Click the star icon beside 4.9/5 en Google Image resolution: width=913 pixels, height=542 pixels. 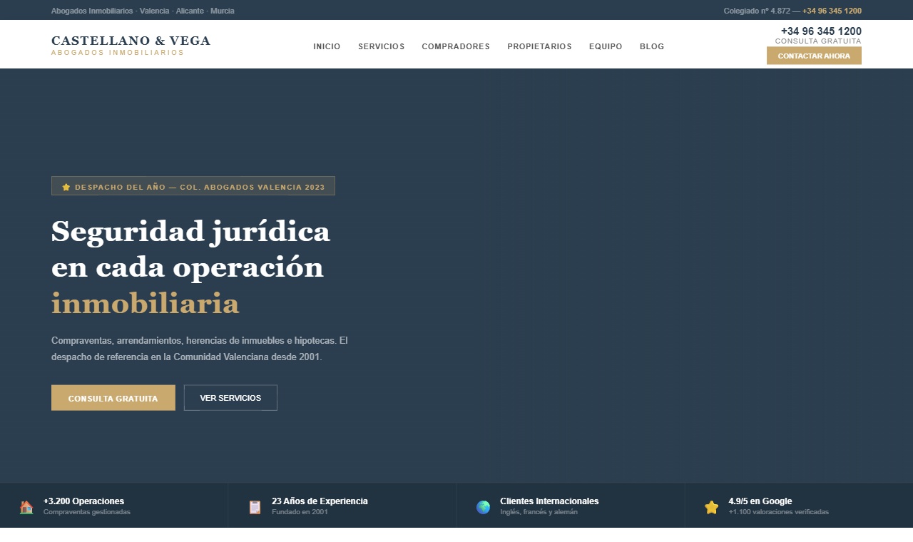pos(711,507)
